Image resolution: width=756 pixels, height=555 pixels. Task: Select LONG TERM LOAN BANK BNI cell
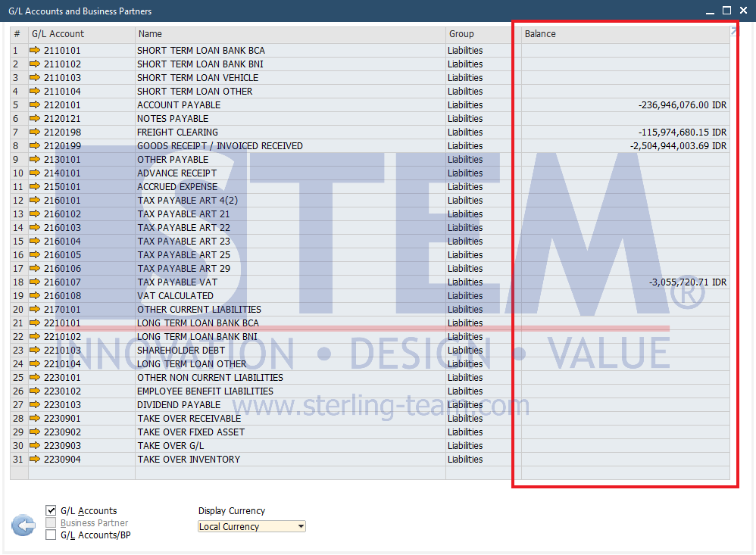point(290,336)
